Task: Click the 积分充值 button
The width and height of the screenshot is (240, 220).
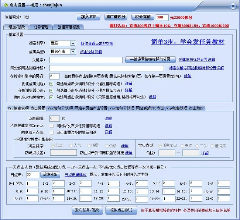Action: point(143,17)
